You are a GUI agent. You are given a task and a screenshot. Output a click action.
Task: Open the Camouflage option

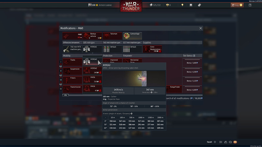132,36
